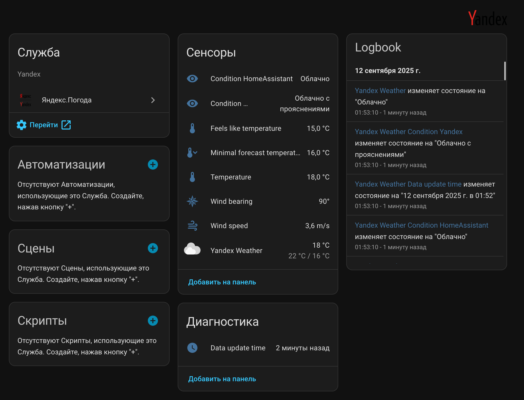The image size is (524, 400).
Task: Click the clock icon for Data update time
Action: click(x=192, y=348)
